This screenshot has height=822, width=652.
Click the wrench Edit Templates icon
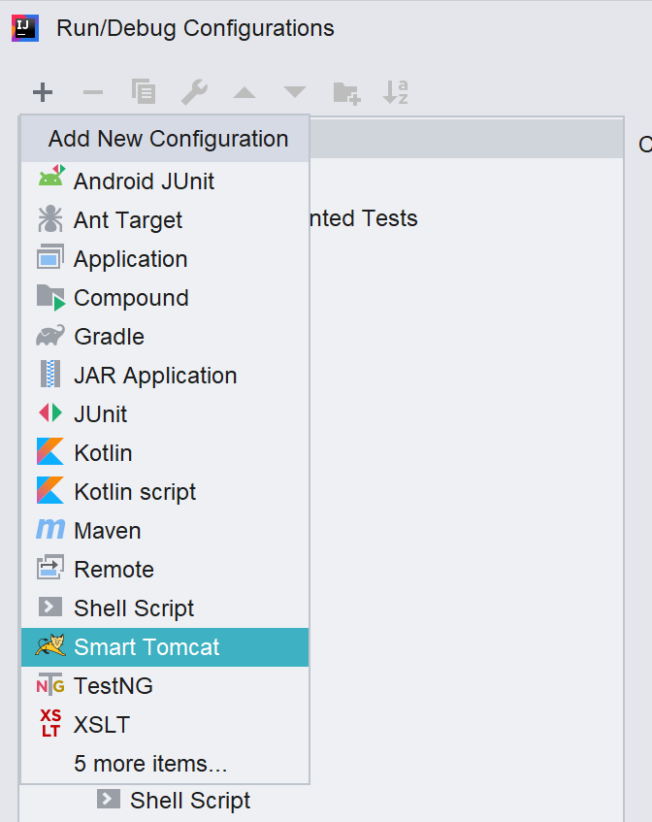tap(194, 92)
